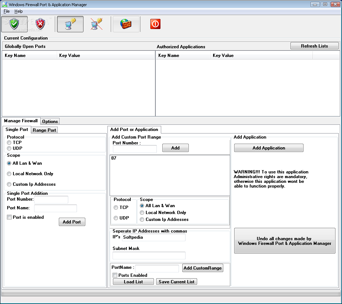Focus the Port Name input field
Screen dimensions: 342x304
pos(56,208)
